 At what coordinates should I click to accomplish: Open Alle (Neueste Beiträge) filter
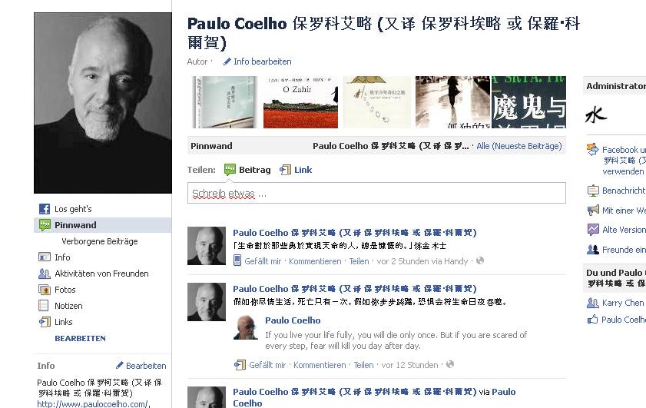point(519,146)
